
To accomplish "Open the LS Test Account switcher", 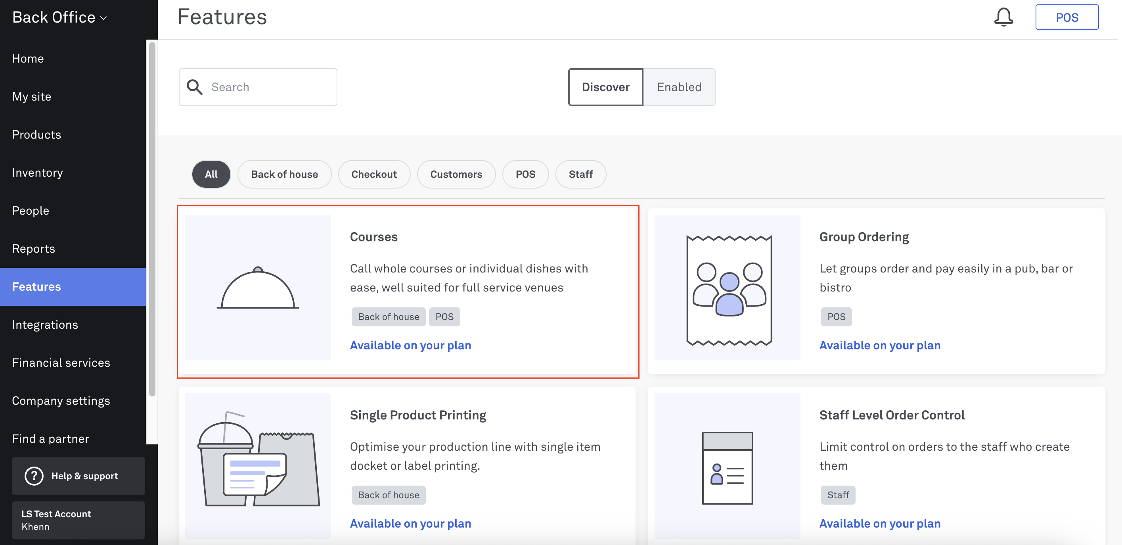I will pyautogui.click(x=79, y=520).
